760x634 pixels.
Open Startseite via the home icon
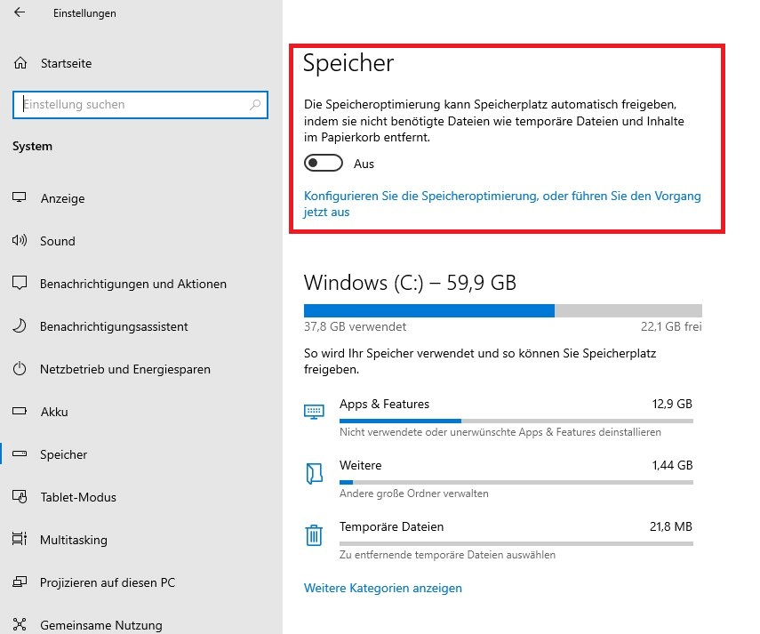click(20, 63)
